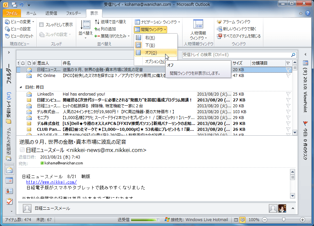Image resolution: width=314 pixels, height=226 pixels.
Task: Flag the PC Online message
Action: click(288, 76)
